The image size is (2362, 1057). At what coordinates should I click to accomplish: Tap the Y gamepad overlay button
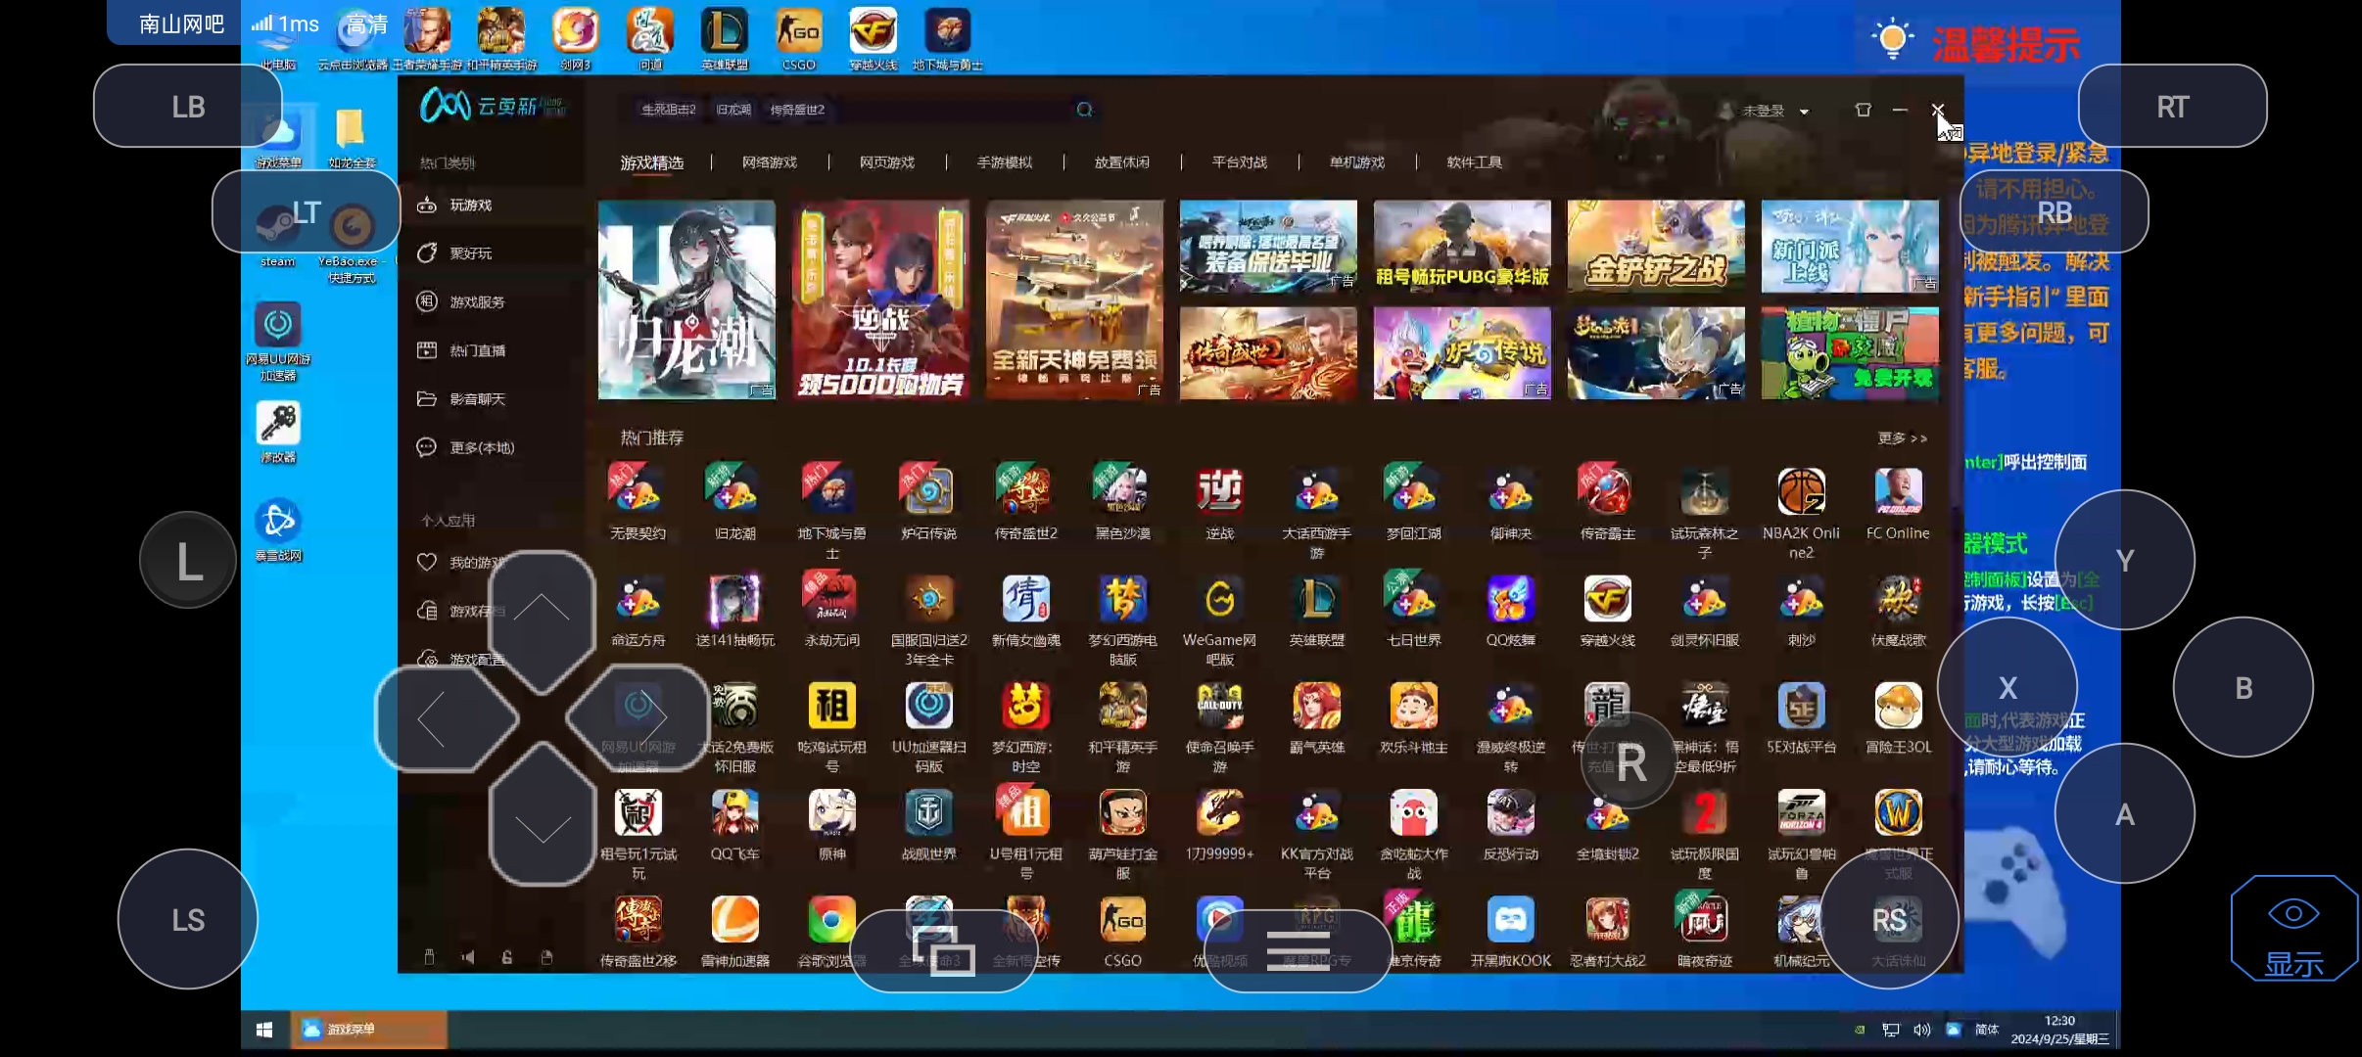point(2124,560)
